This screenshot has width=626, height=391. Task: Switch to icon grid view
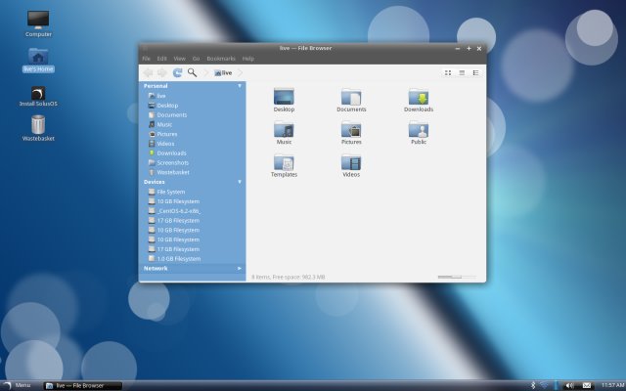click(448, 72)
